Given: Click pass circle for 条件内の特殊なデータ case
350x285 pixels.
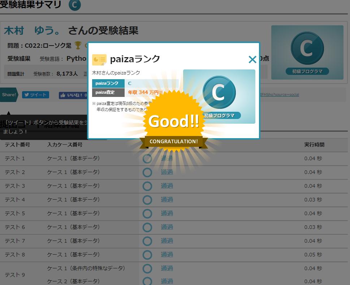Looking at the screenshot, I should tap(147, 269).
